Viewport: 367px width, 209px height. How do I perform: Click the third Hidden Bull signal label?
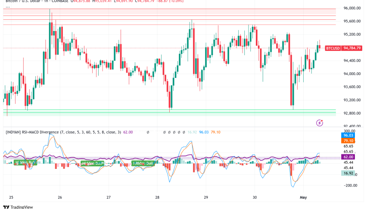click(143, 163)
